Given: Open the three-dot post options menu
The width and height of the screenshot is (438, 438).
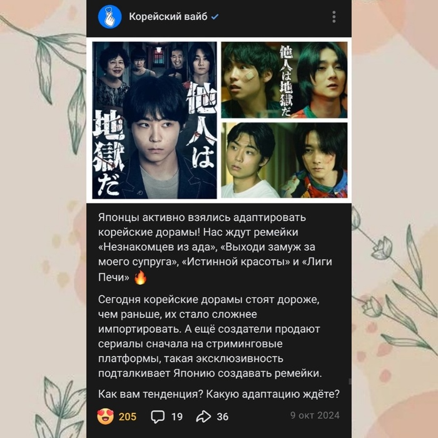Looking at the screenshot, I should (x=334, y=17).
